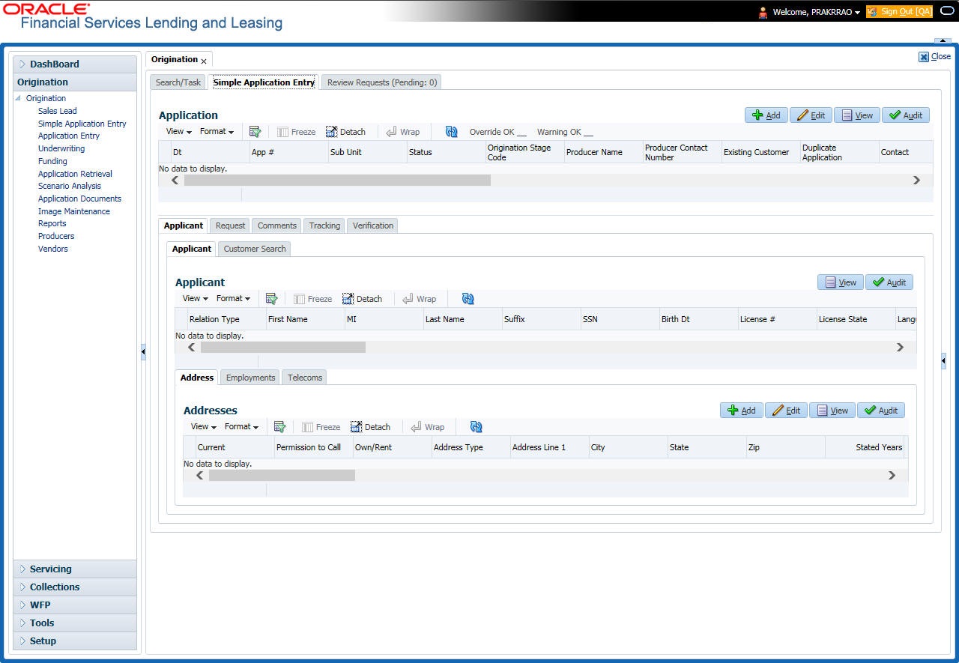The image size is (959, 663).
Task: Open Application Retrieval in navigation tree
Action: [75, 174]
